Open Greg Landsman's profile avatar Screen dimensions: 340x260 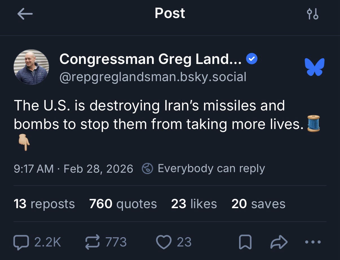(31, 67)
